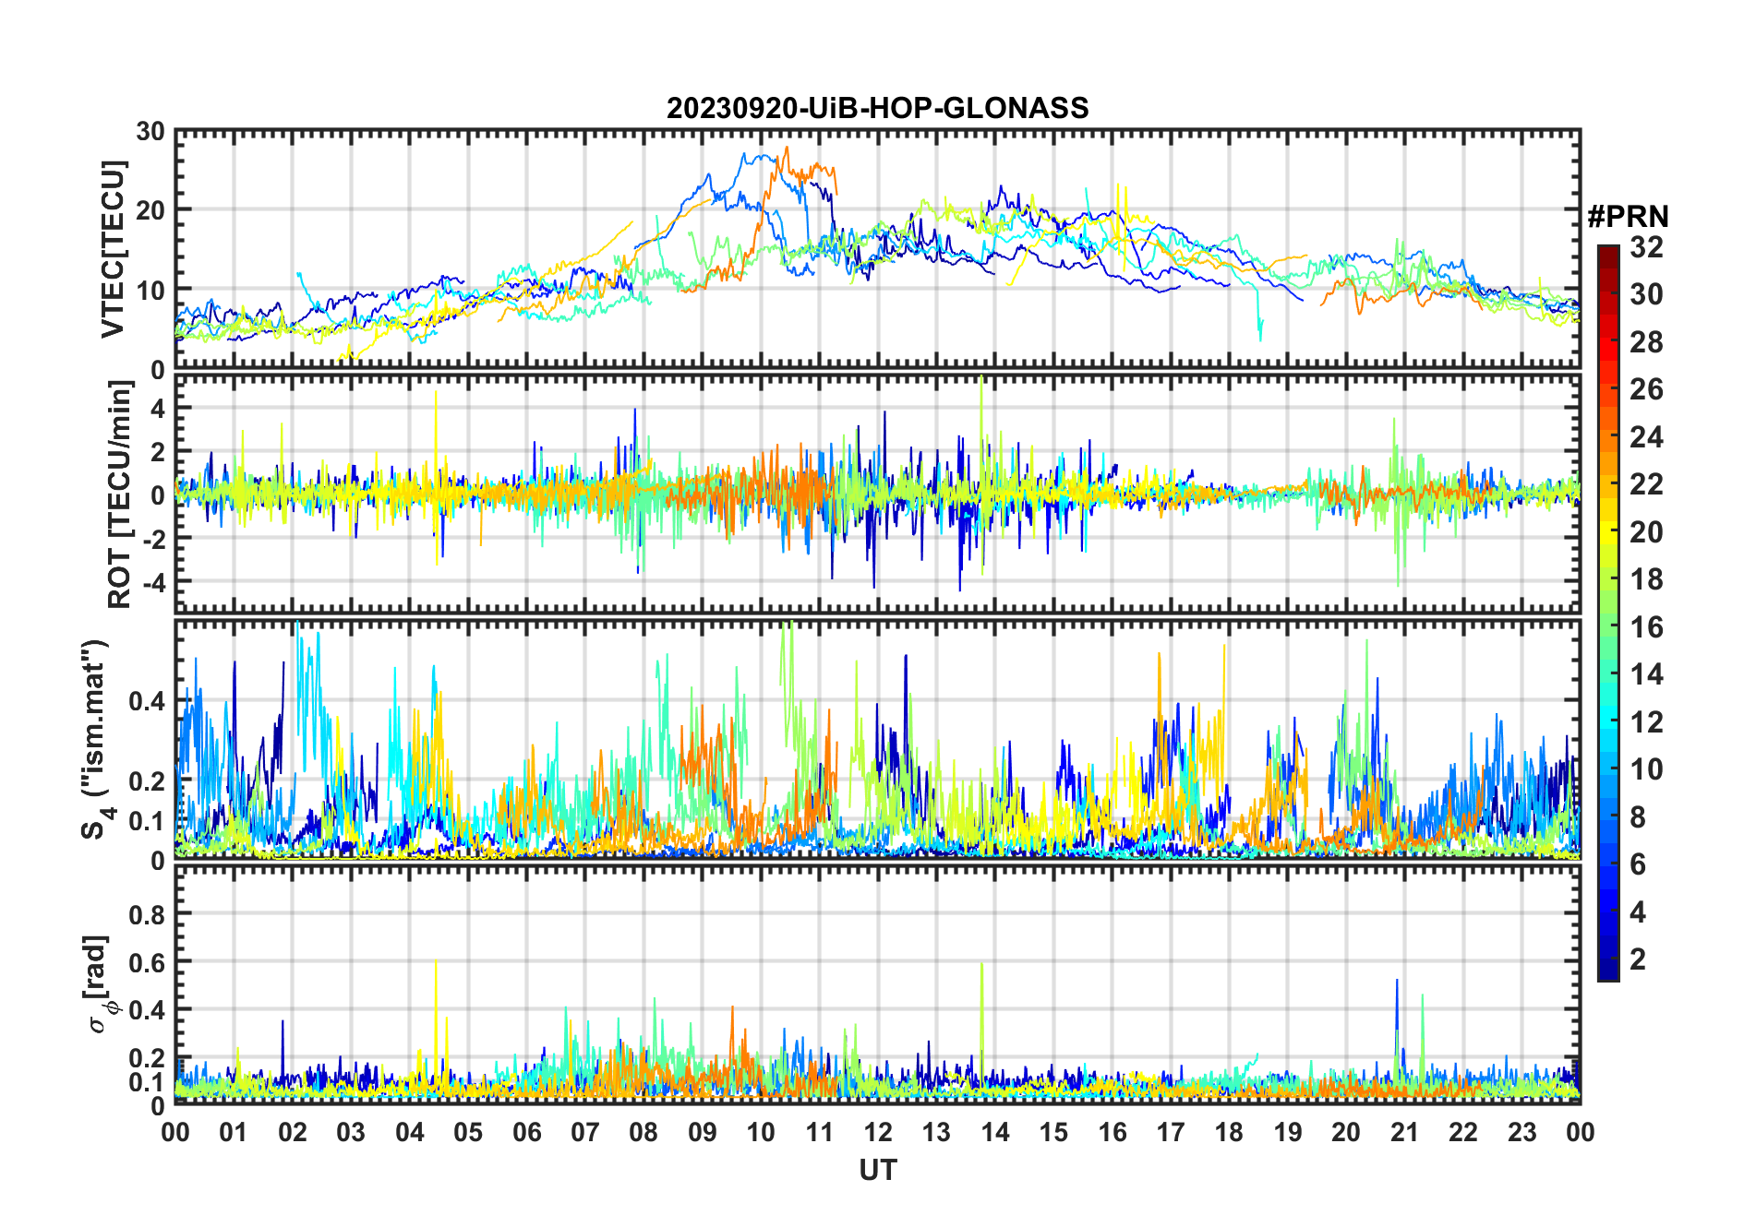Click the plot title 20230920-UiB-HOP-GLONASS
This screenshot has width=1756, height=1227.
pos(877,109)
